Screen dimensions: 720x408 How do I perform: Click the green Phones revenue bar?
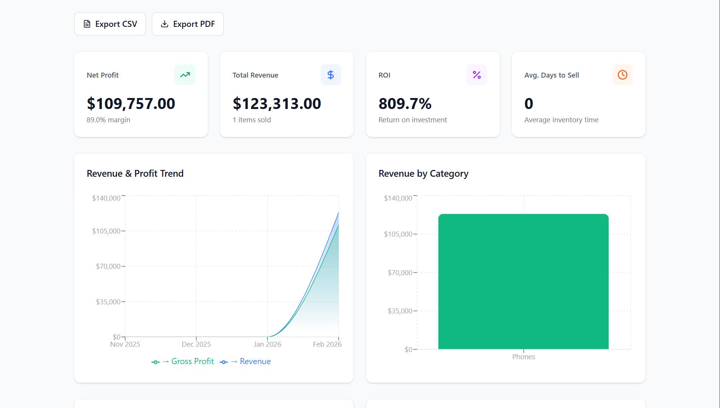tap(523, 281)
